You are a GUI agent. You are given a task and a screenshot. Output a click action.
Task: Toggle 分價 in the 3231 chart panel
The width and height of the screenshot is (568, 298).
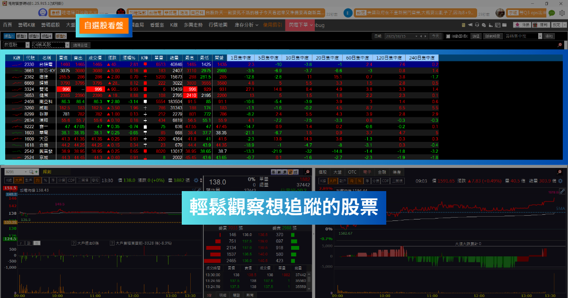pos(62,180)
